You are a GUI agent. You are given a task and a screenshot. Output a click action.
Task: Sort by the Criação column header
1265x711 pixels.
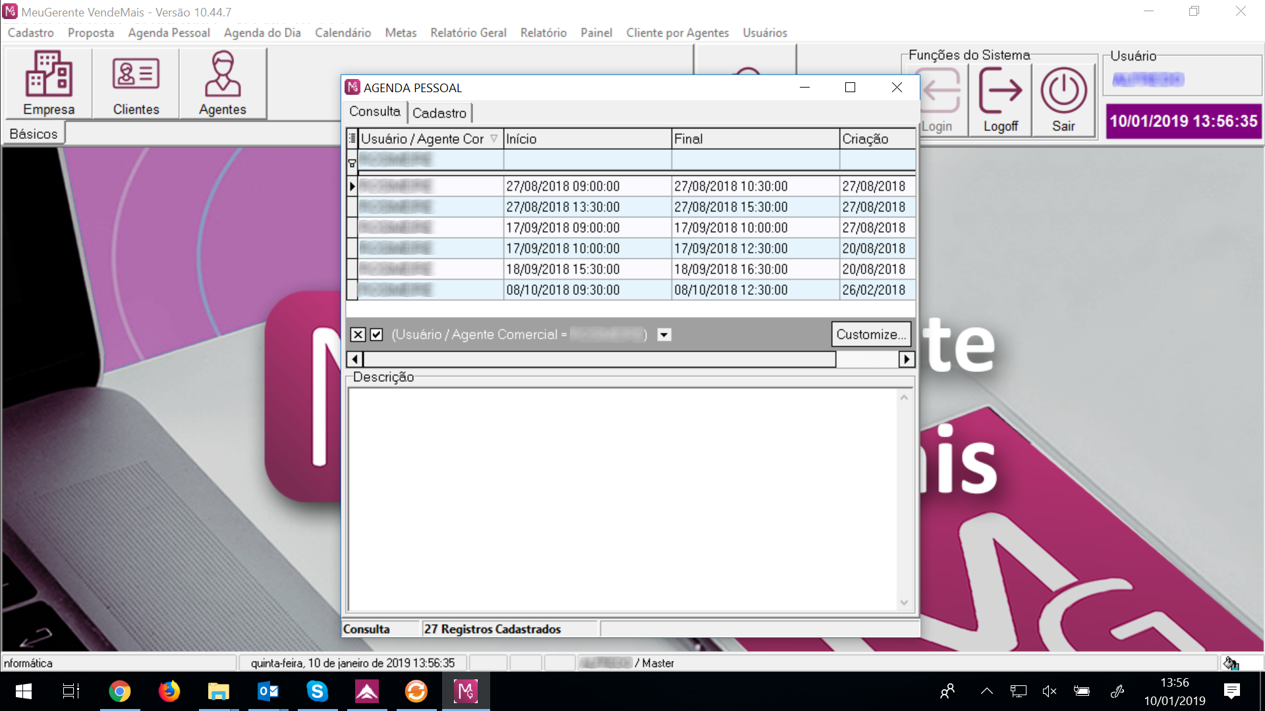(x=878, y=138)
